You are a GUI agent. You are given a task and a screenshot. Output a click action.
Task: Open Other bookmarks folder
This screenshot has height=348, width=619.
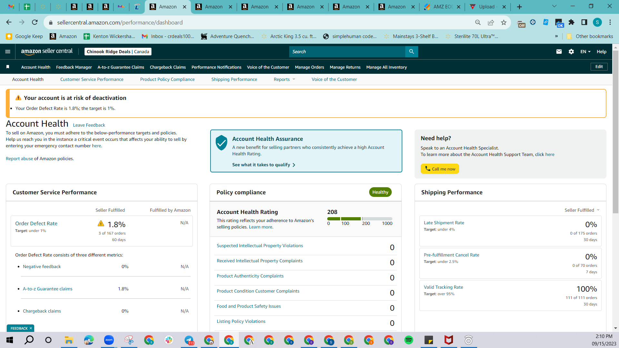coord(590,36)
